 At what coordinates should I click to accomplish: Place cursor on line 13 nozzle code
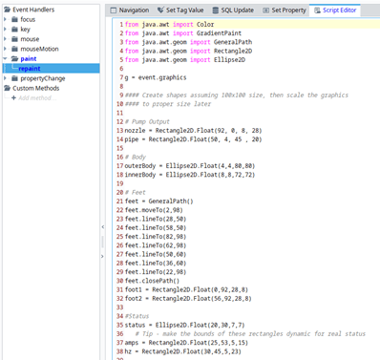click(193, 131)
